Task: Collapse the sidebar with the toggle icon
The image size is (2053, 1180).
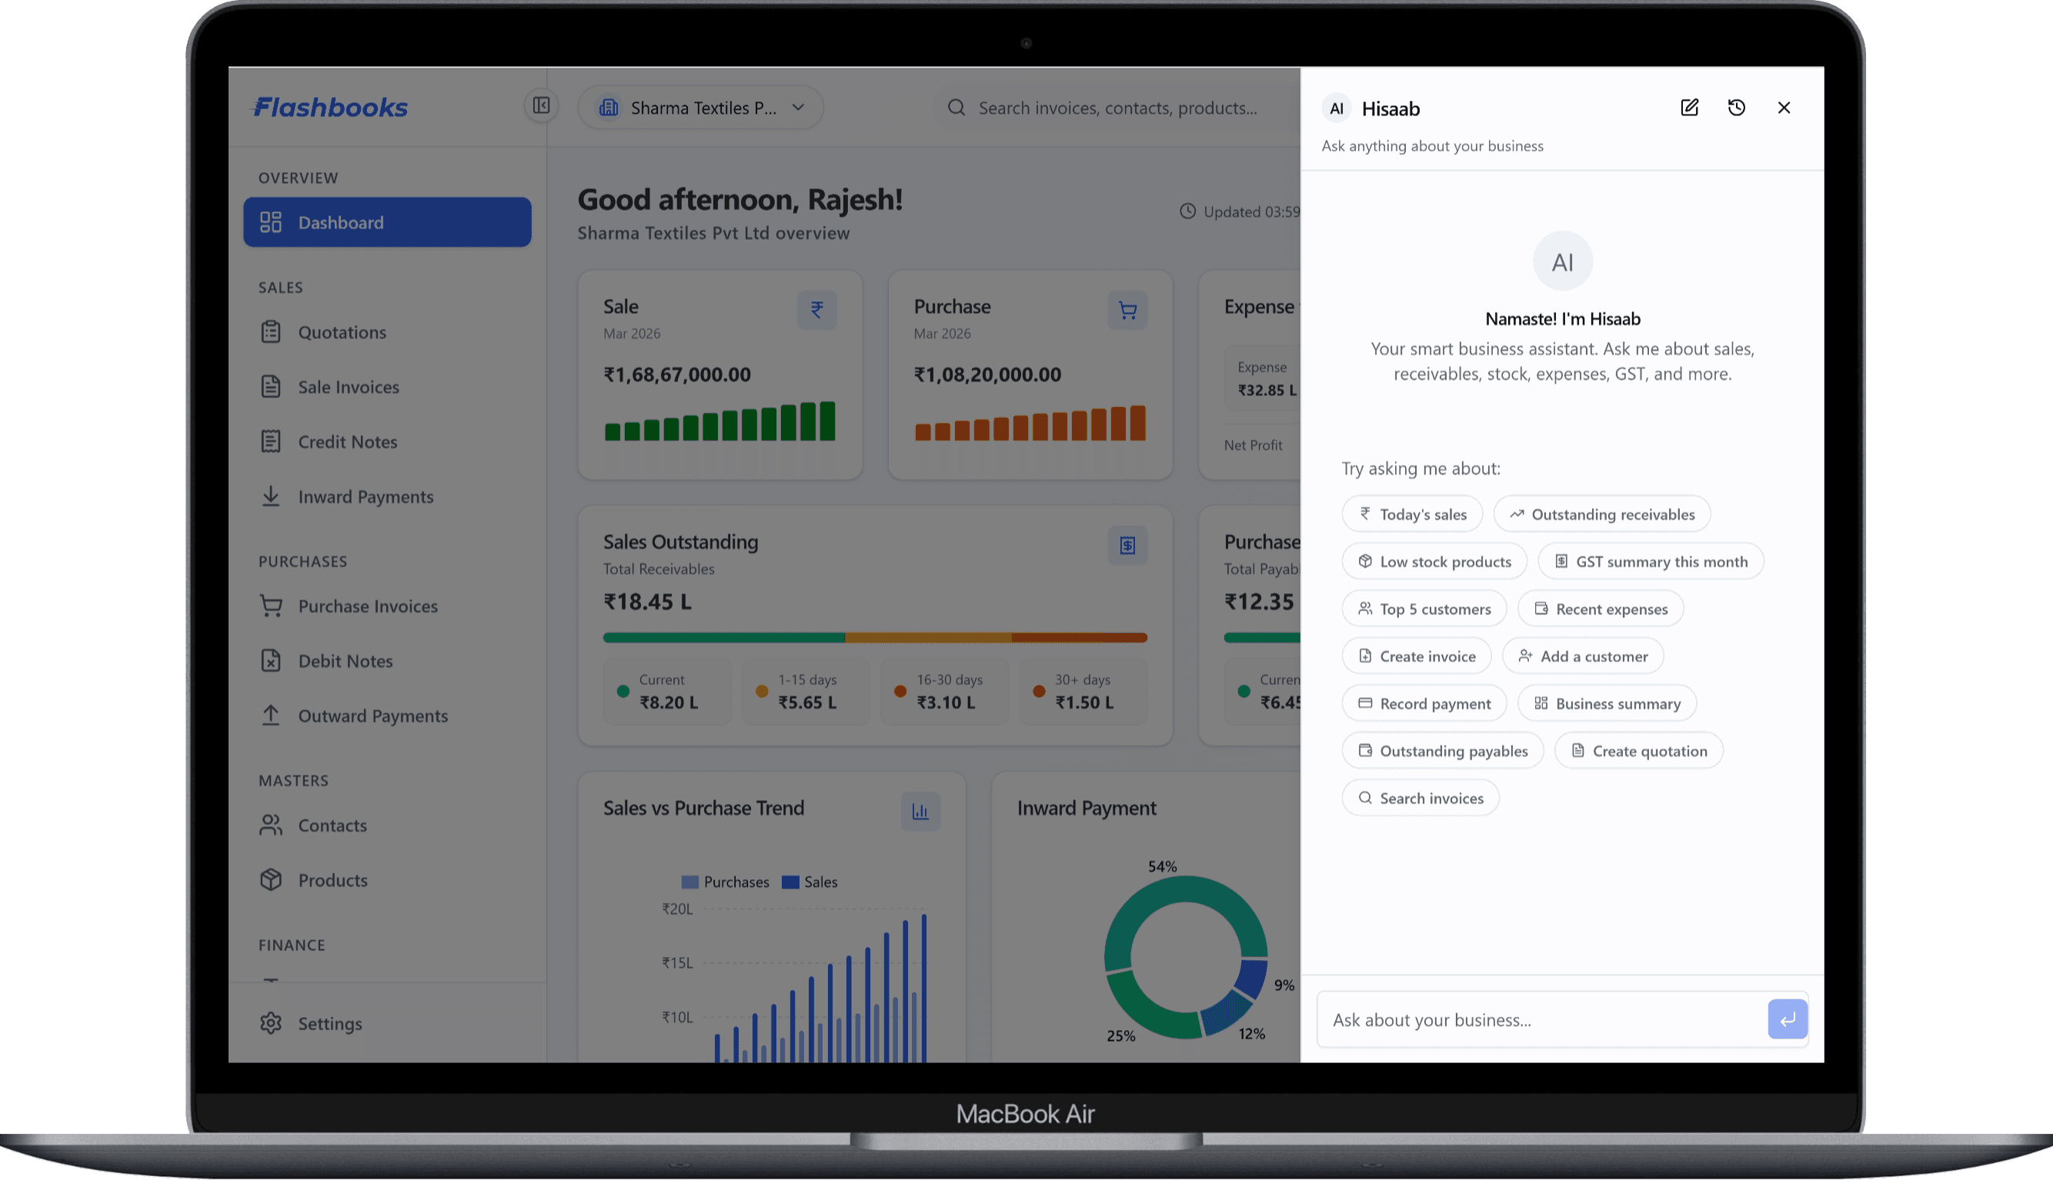Action: (x=541, y=106)
